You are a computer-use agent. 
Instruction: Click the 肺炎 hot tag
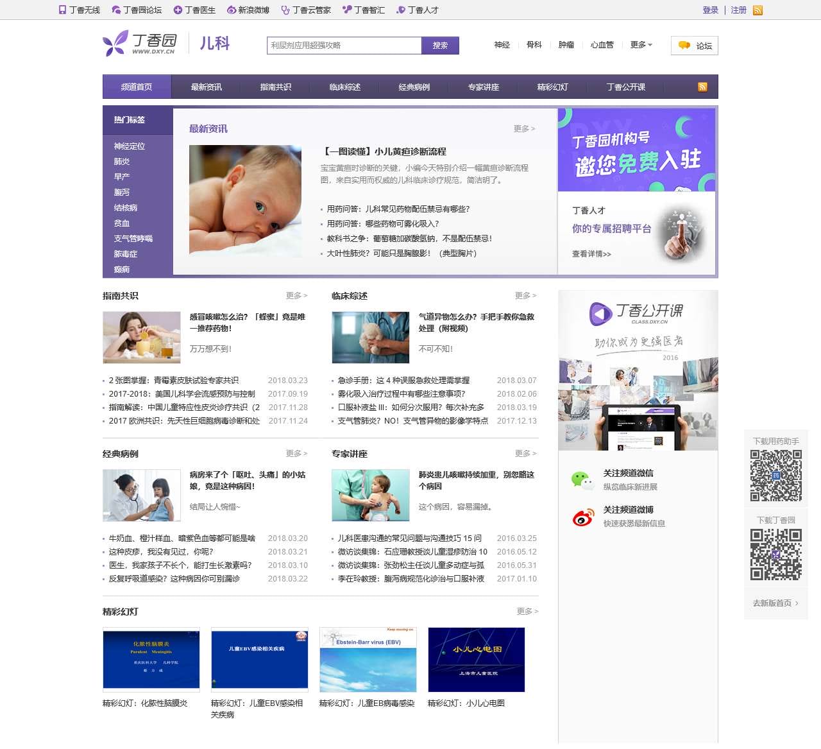point(122,162)
